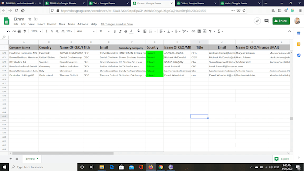The image size is (304, 171).
Task: Toggle strikethrough formatting
Action: (x=126, y=31)
